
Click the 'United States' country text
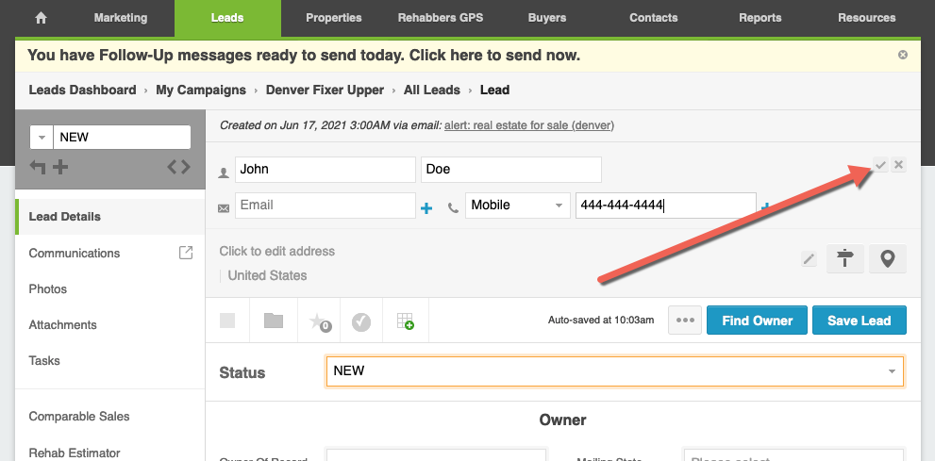tap(267, 276)
